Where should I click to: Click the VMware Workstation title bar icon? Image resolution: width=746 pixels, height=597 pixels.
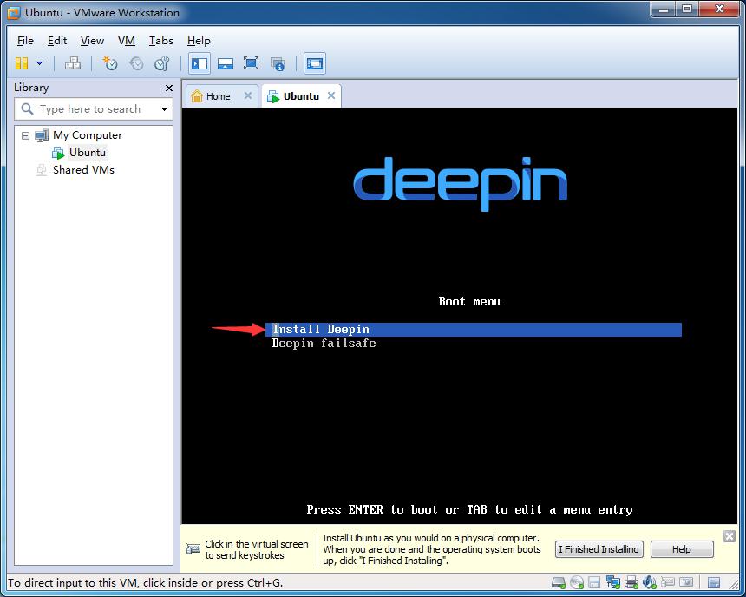coord(14,13)
